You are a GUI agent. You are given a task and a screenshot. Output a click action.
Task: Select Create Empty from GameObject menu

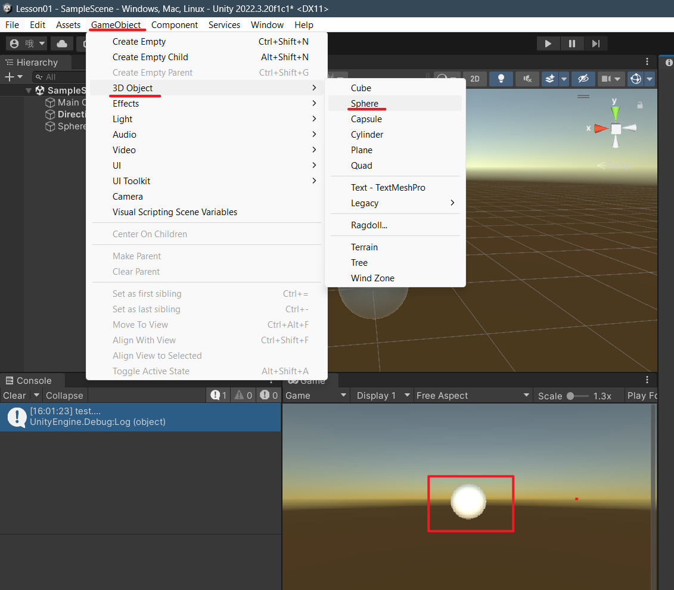[x=139, y=42]
